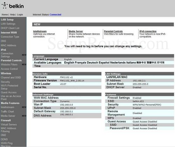Open the Help link

point(12,15)
